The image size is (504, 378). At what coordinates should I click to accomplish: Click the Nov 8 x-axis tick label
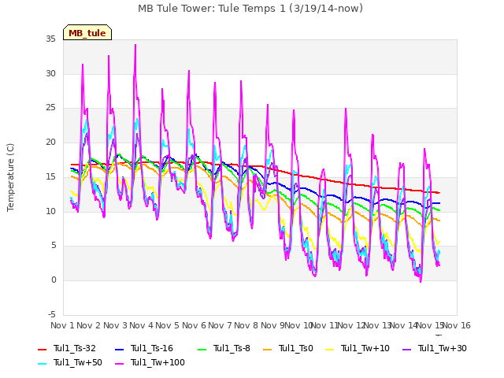click(x=246, y=325)
